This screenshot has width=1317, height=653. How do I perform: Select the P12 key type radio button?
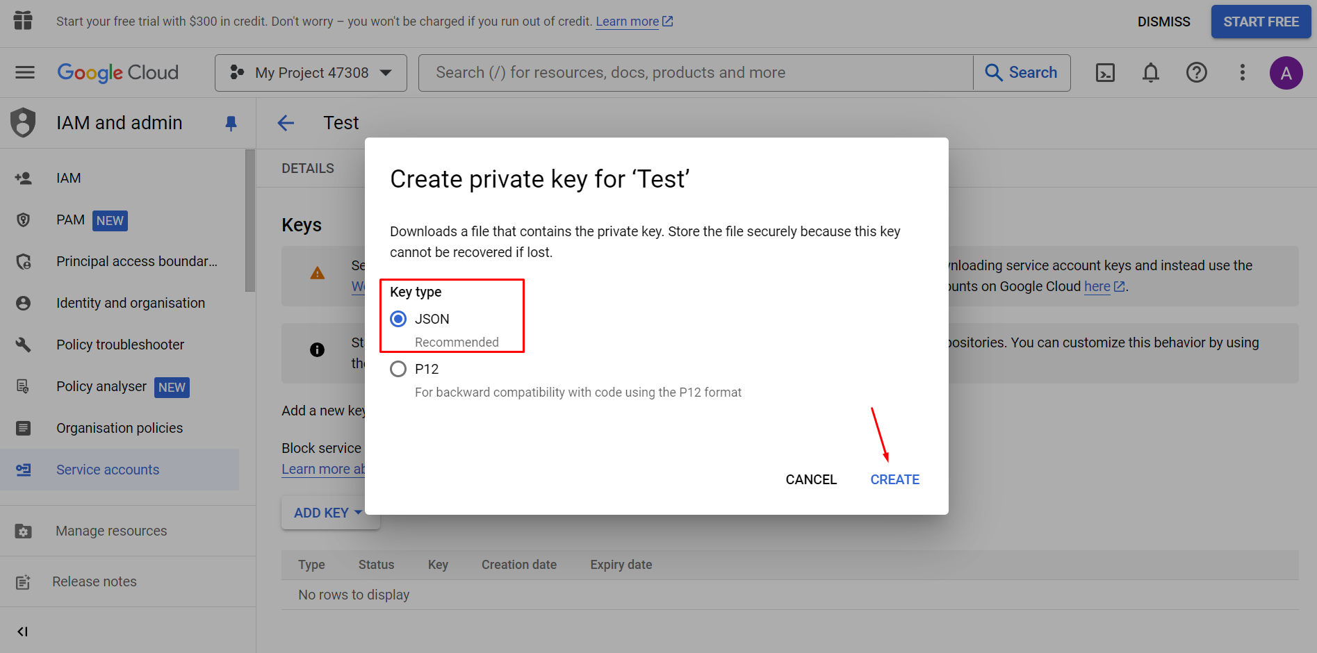(398, 369)
